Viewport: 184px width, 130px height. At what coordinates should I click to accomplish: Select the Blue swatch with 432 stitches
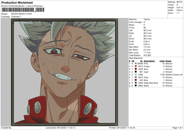(136, 80)
